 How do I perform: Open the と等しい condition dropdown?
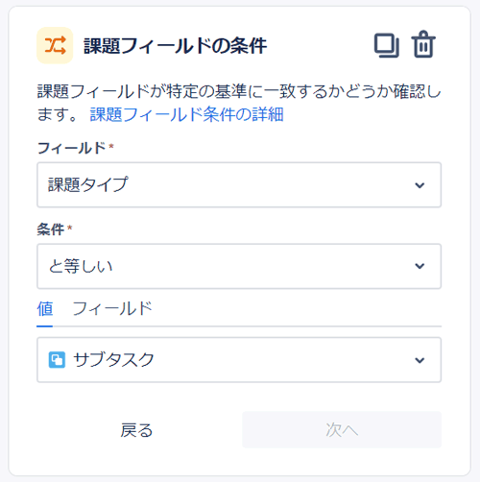[239, 266]
